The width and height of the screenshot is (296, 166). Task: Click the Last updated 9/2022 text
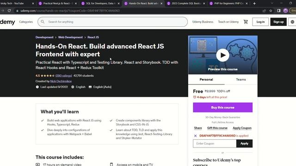pyautogui.click(x=54, y=87)
